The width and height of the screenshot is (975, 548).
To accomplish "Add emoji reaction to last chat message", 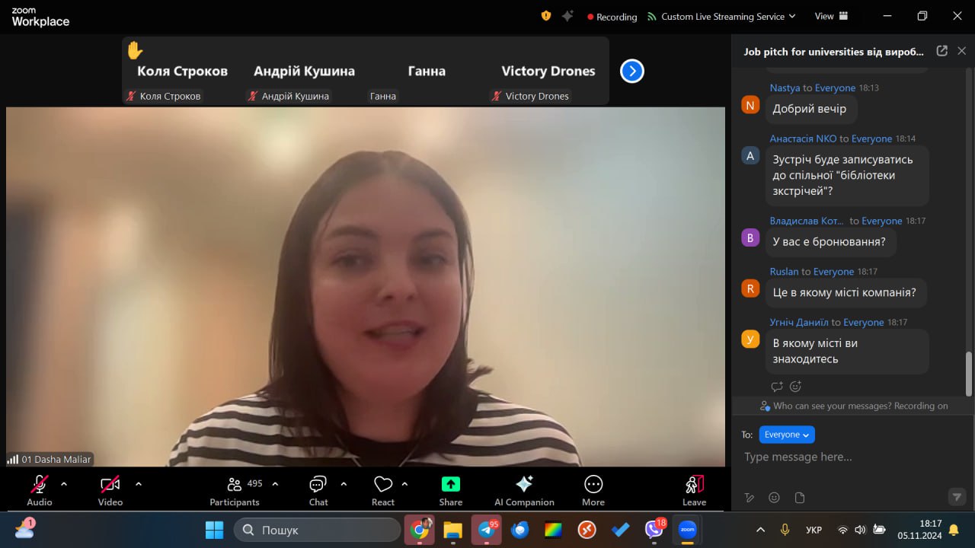I will coord(795,387).
